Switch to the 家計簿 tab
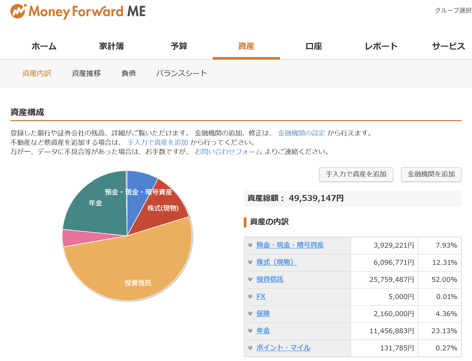Viewport: 472px width, 361px height. pyautogui.click(x=112, y=46)
